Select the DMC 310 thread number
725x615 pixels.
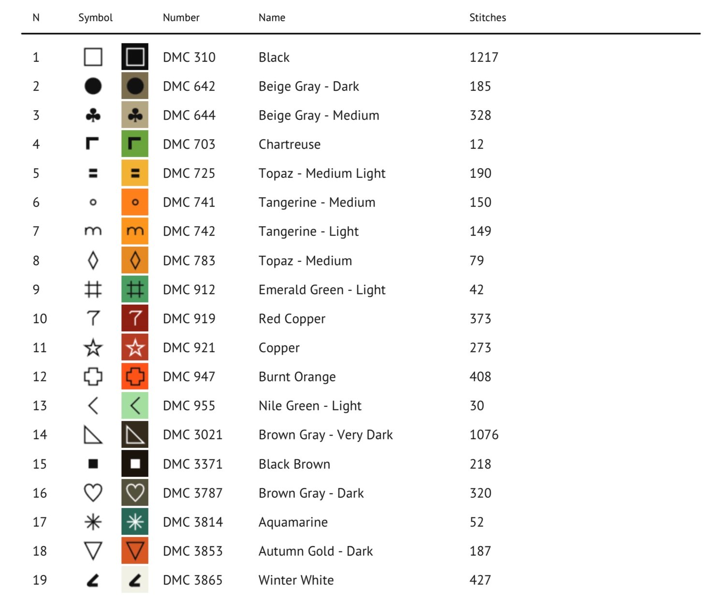click(x=189, y=57)
